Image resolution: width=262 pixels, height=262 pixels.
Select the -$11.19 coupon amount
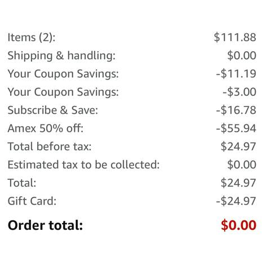click(236, 73)
